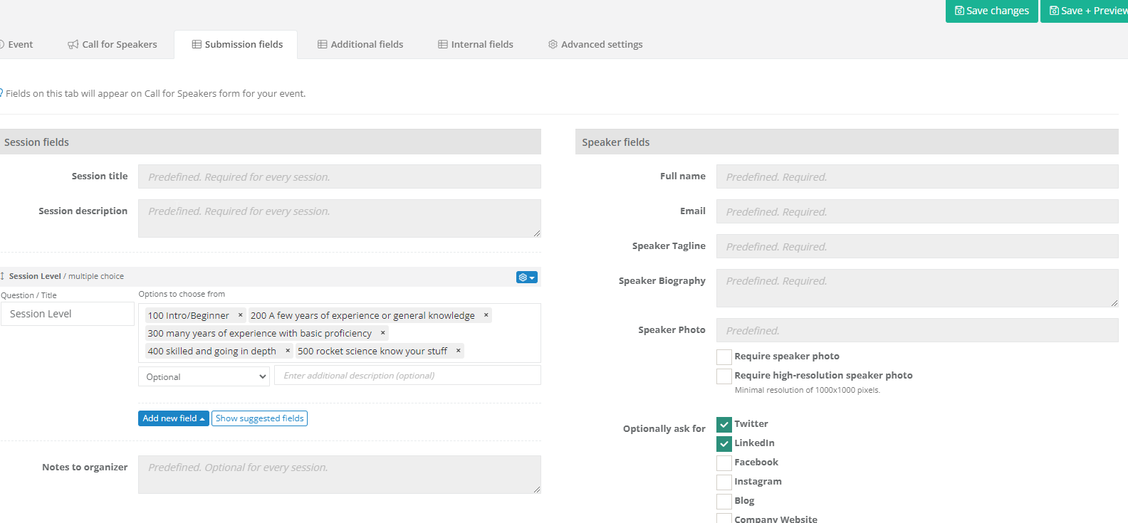Click the additional description input field

407,375
